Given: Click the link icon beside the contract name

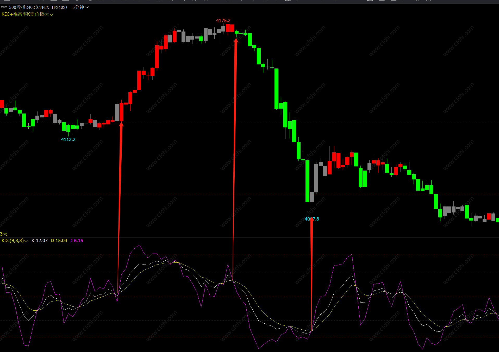Looking at the screenshot, I should (4, 7).
